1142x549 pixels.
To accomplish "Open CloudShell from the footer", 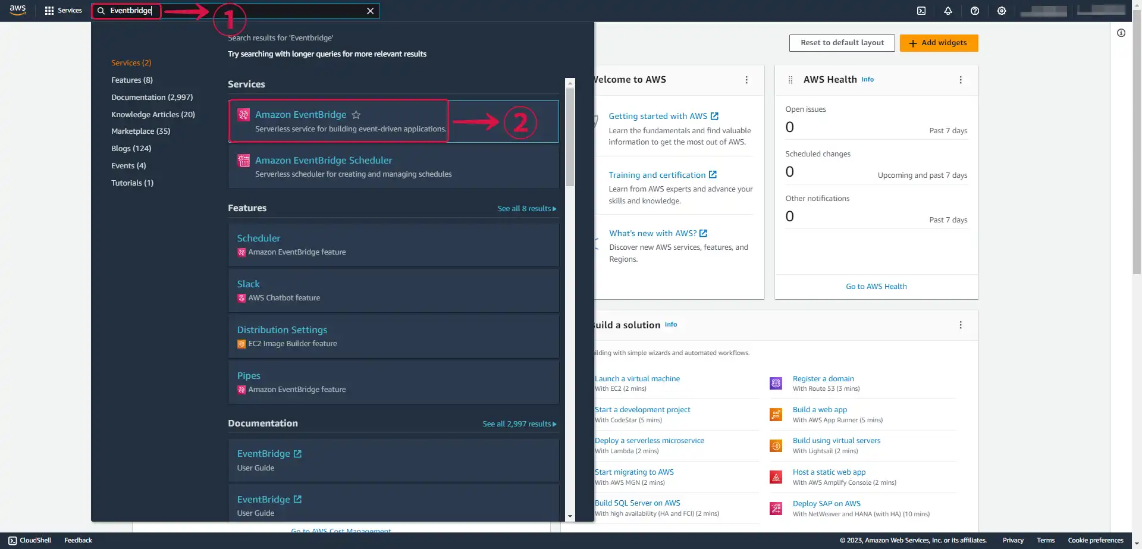I will [x=30, y=541].
